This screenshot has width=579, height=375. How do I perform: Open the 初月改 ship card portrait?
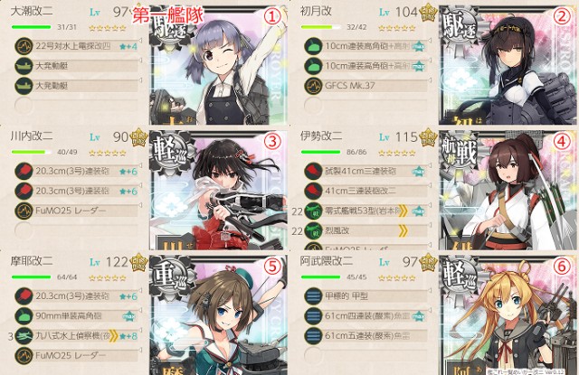[x=508, y=65]
